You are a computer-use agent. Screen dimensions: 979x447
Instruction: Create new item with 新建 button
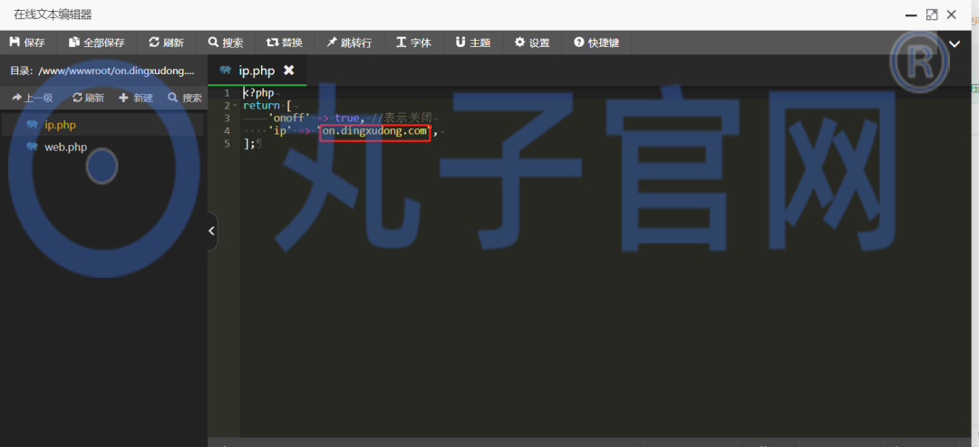tap(136, 98)
